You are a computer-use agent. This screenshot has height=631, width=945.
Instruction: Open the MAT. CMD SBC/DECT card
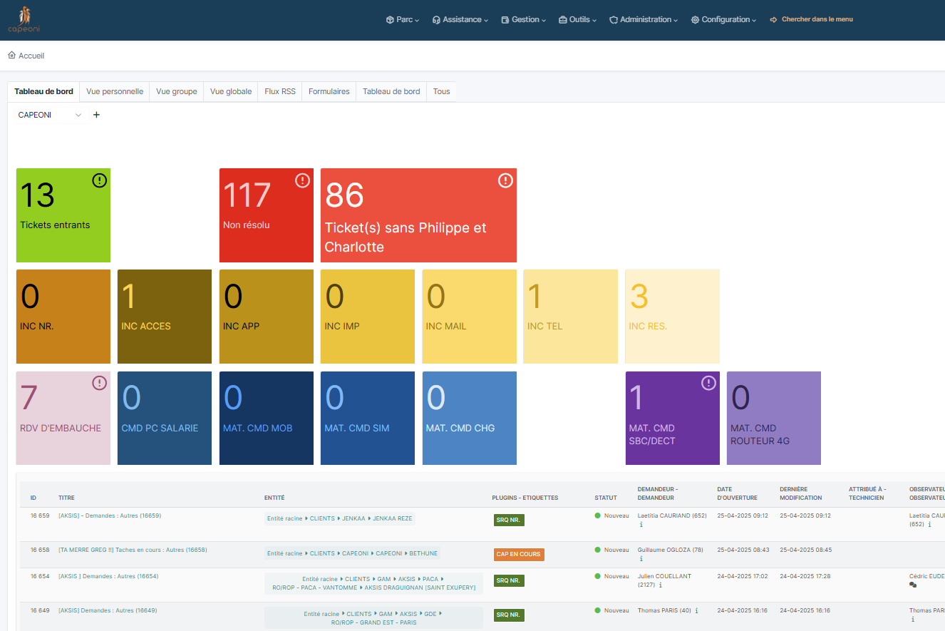(x=673, y=419)
